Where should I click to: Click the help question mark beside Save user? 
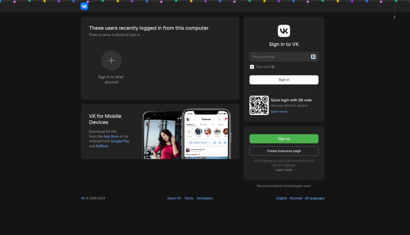coord(273,67)
